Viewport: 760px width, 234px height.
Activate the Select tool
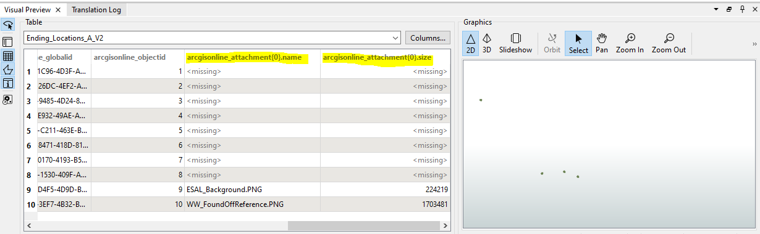click(578, 43)
